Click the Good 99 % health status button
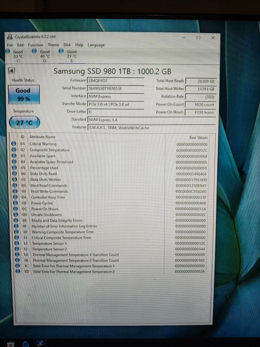Screen dimensions: 260x347 coord(24,95)
